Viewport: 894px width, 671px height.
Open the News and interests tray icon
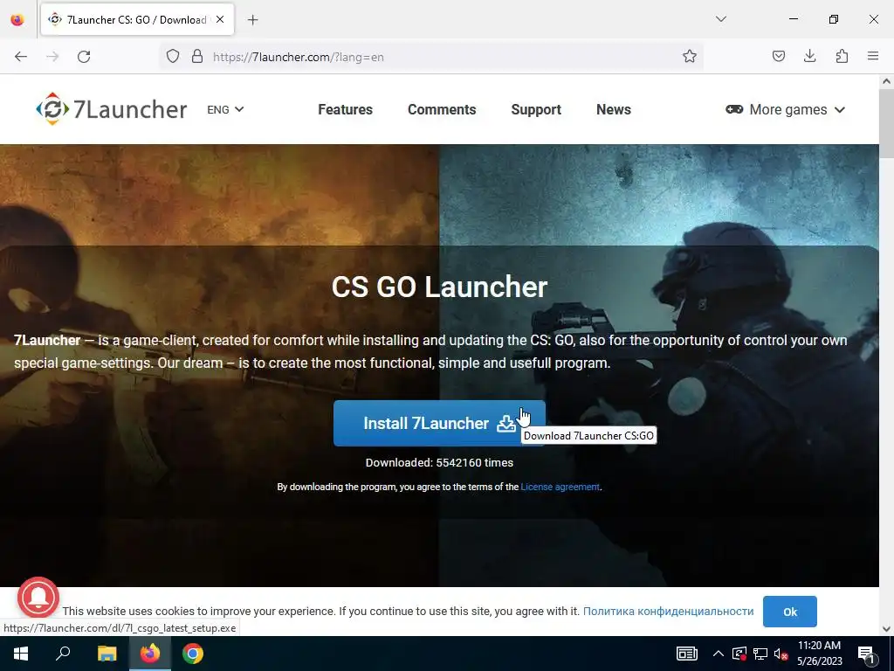point(686,654)
